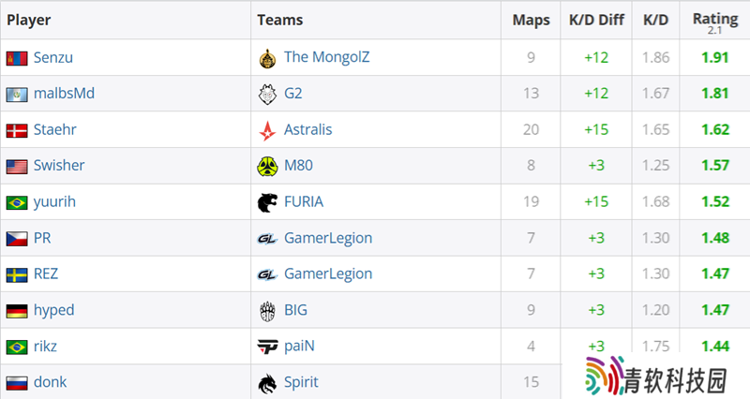750x399 pixels.
Task: Click the FURIA panther logo icon
Action: 267,202
